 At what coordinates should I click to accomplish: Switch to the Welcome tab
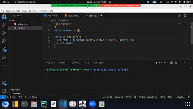52,16
